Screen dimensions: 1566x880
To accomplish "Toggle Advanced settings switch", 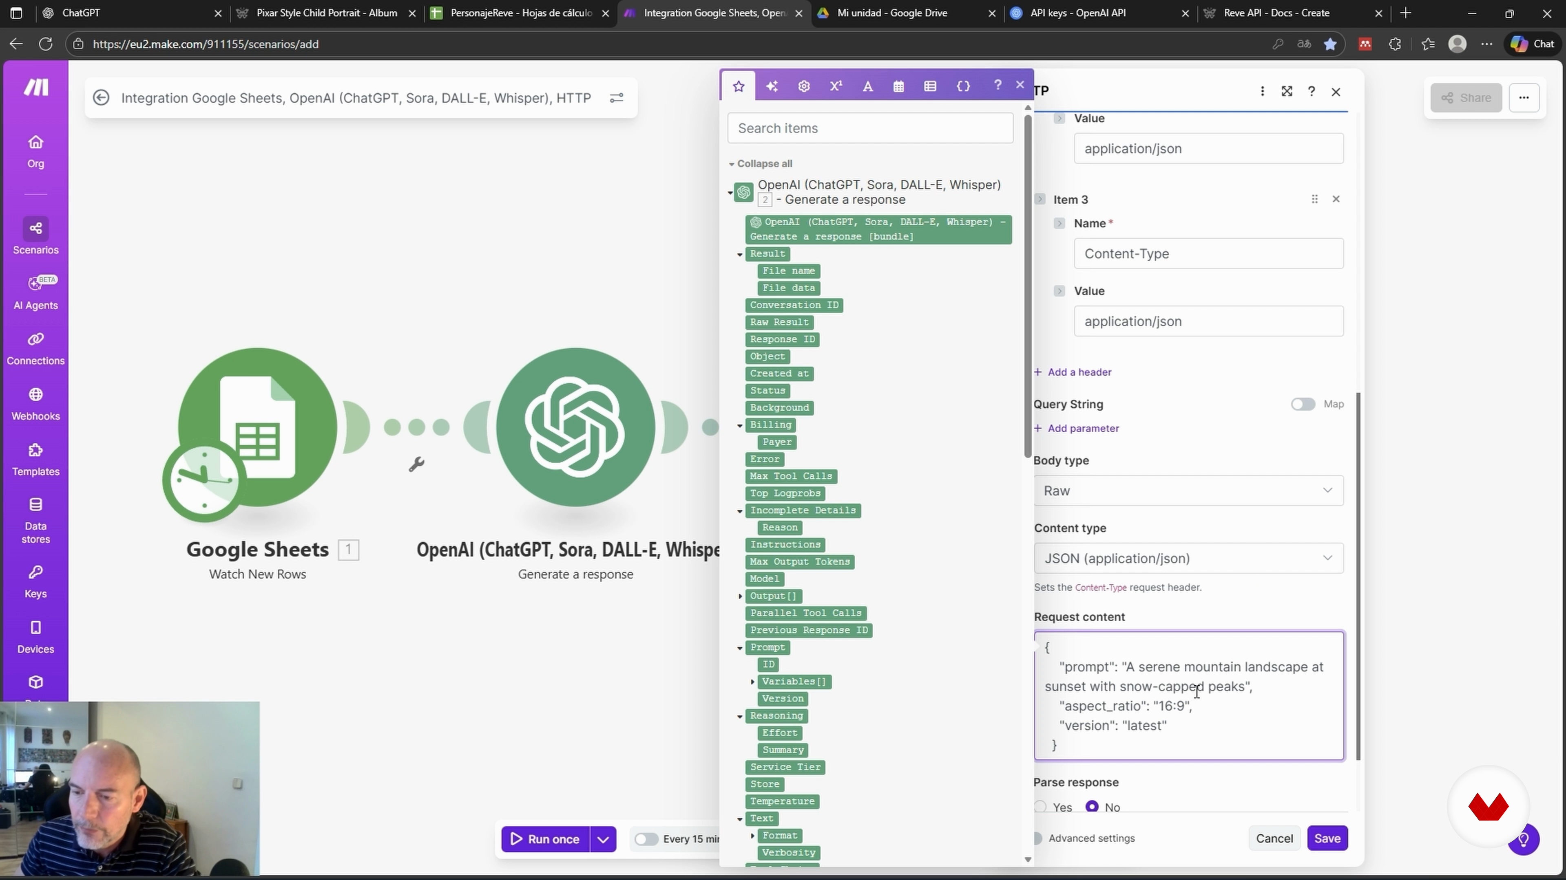I will tap(1038, 838).
